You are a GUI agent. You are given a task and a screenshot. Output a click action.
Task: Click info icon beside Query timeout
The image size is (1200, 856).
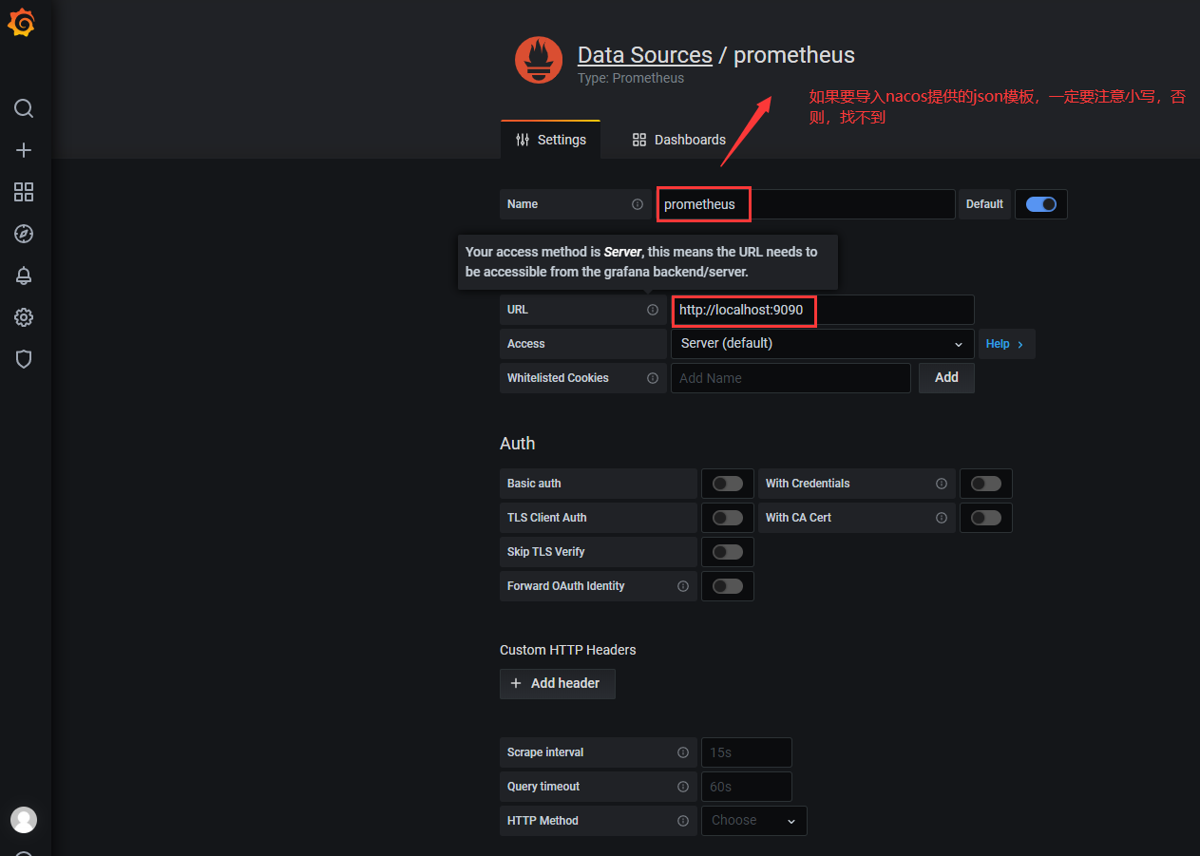(683, 787)
